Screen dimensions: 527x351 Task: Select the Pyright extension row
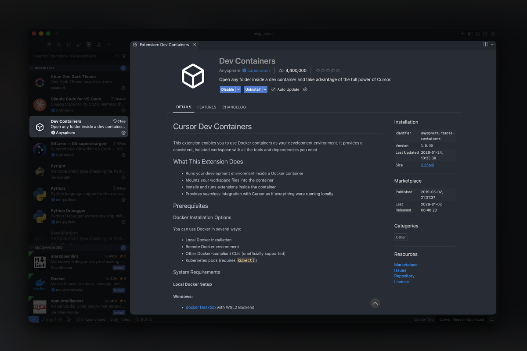79,172
